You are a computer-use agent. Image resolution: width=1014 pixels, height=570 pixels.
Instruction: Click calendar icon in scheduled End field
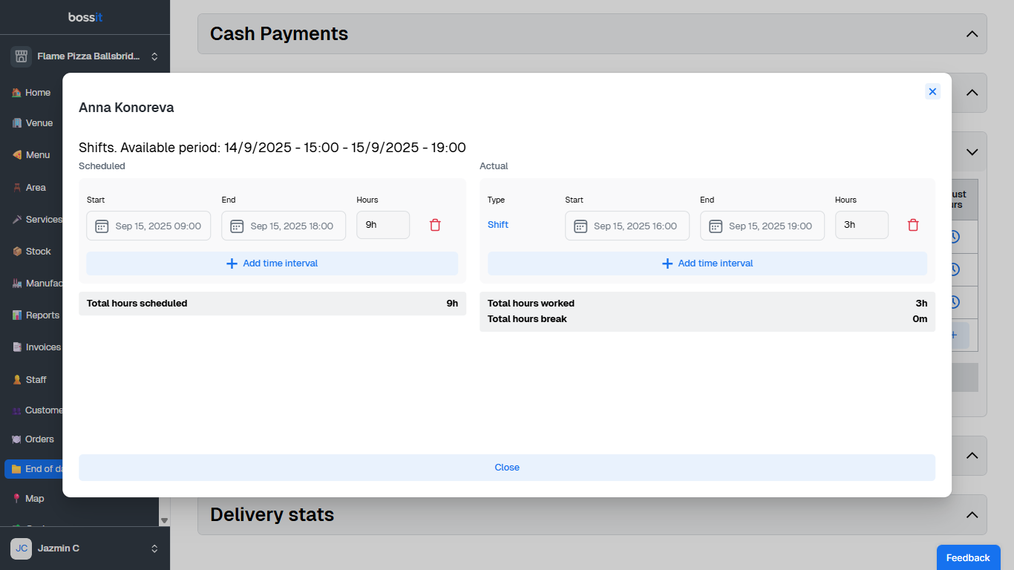237,226
